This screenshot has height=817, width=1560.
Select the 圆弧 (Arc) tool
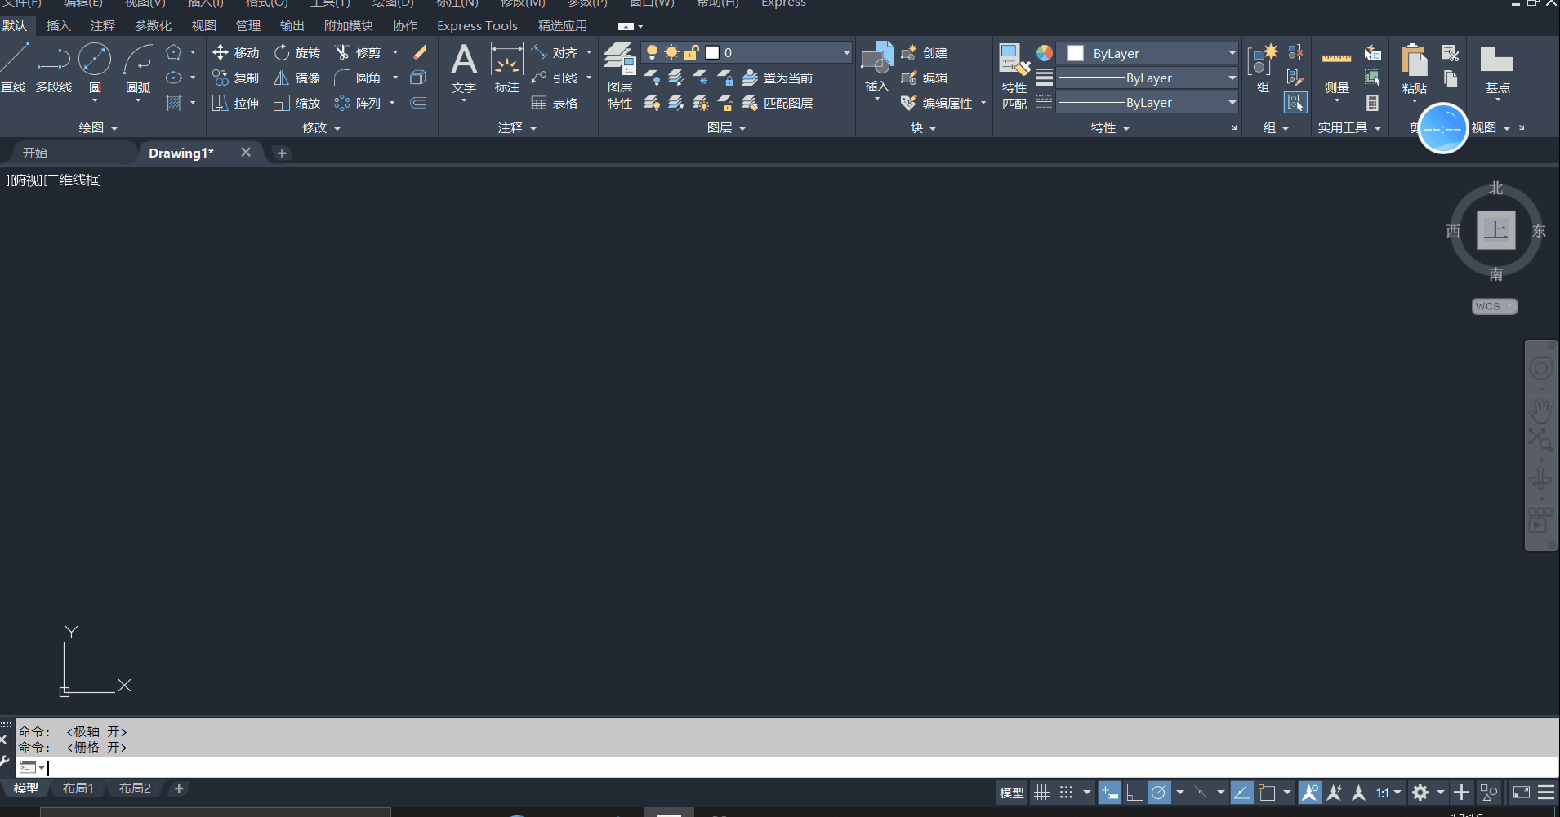point(138,68)
